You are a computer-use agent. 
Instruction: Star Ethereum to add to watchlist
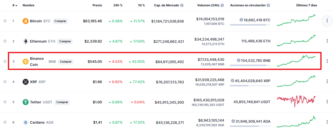point(5,41)
